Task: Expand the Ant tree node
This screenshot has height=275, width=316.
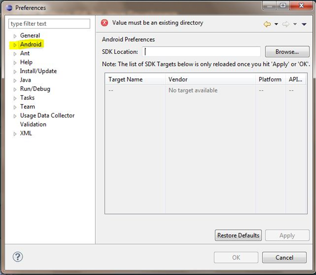Action: tap(15, 54)
